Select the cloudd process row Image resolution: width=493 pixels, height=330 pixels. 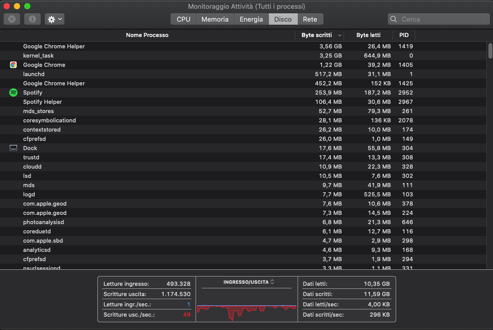point(243,167)
